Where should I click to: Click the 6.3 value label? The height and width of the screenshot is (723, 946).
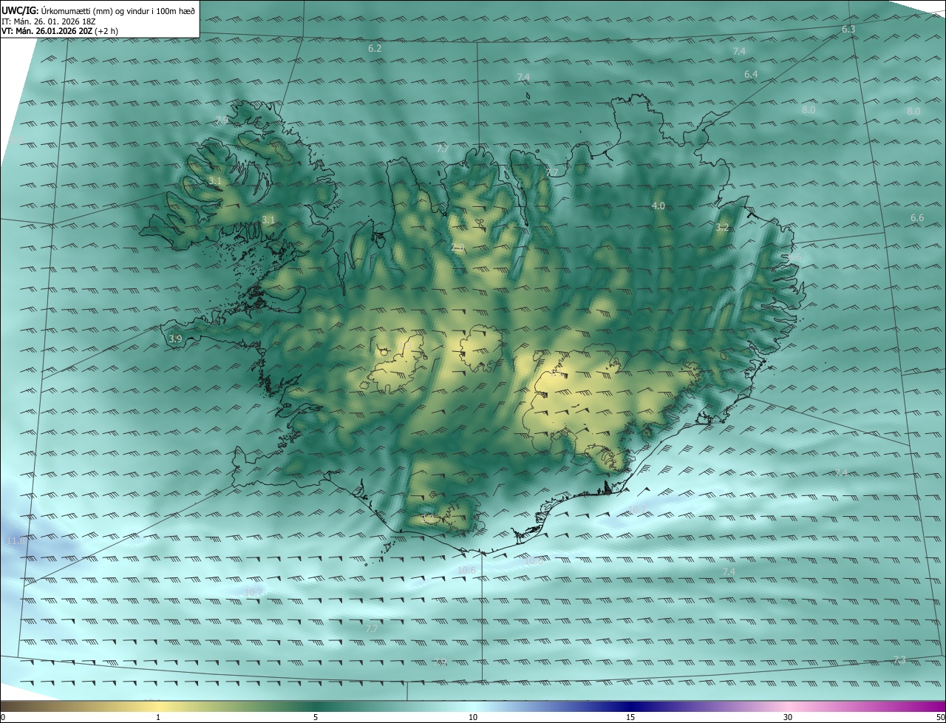pyautogui.click(x=848, y=29)
